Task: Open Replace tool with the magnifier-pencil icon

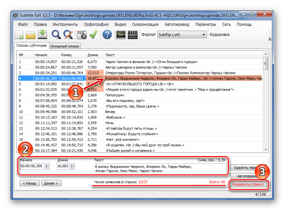Action: (68, 34)
